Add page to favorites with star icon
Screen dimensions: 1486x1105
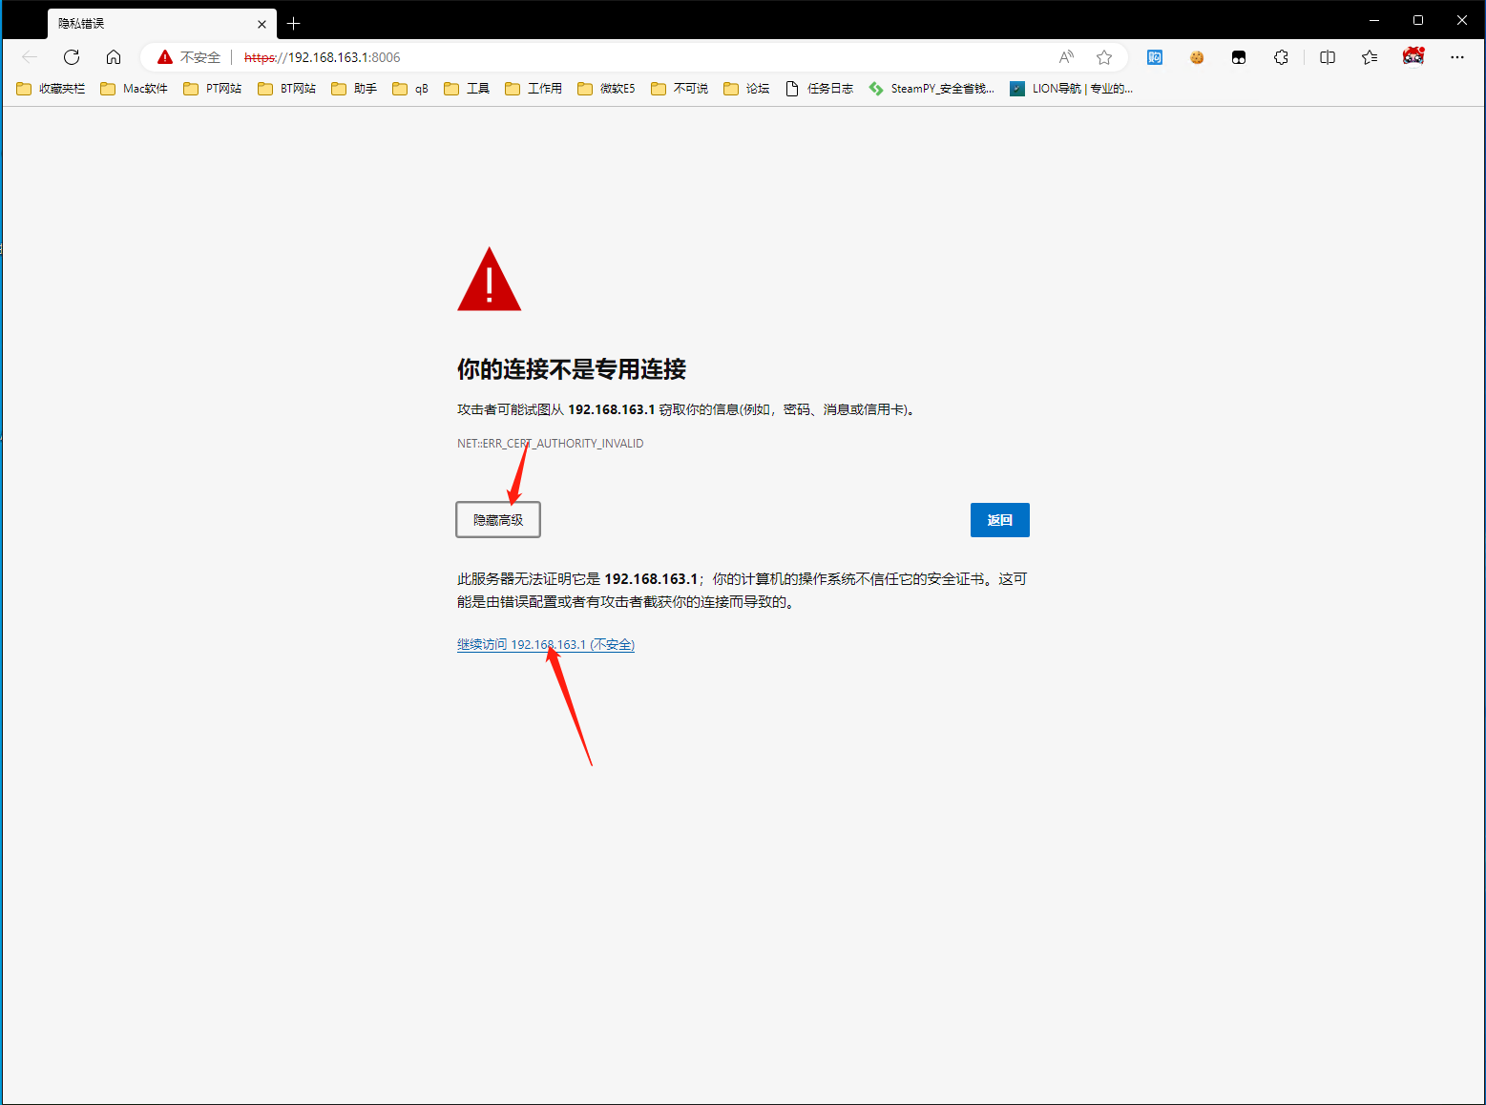(x=1104, y=57)
